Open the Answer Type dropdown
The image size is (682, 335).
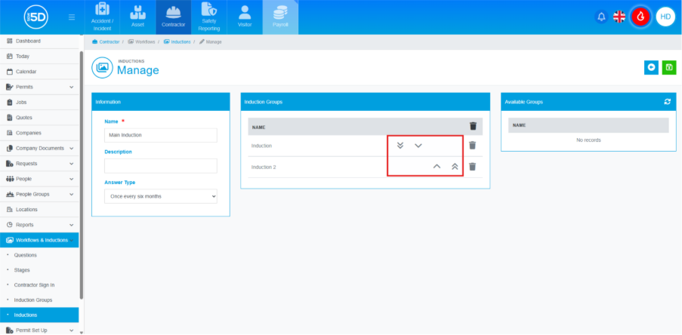click(160, 196)
